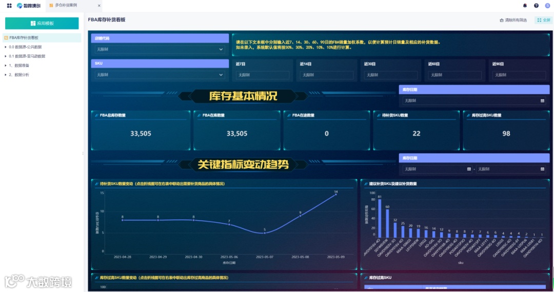Click the 库存基本情况 section heading
554x292 pixels.
pyautogui.click(x=243, y=96)
